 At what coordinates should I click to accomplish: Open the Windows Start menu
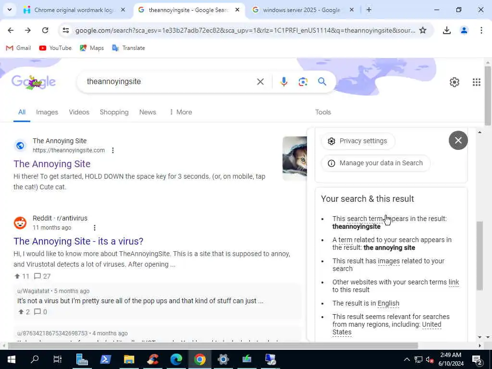(12, 359)
